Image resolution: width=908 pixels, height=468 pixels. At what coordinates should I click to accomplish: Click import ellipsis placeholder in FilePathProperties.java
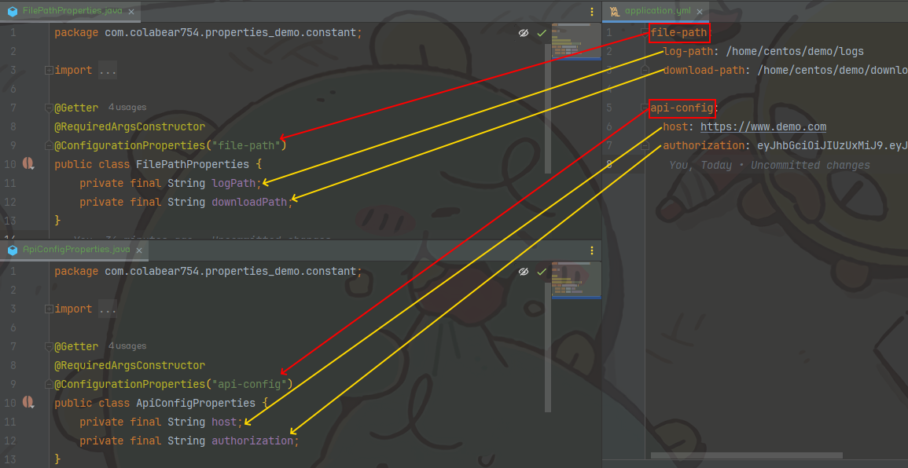click(107, 71)
